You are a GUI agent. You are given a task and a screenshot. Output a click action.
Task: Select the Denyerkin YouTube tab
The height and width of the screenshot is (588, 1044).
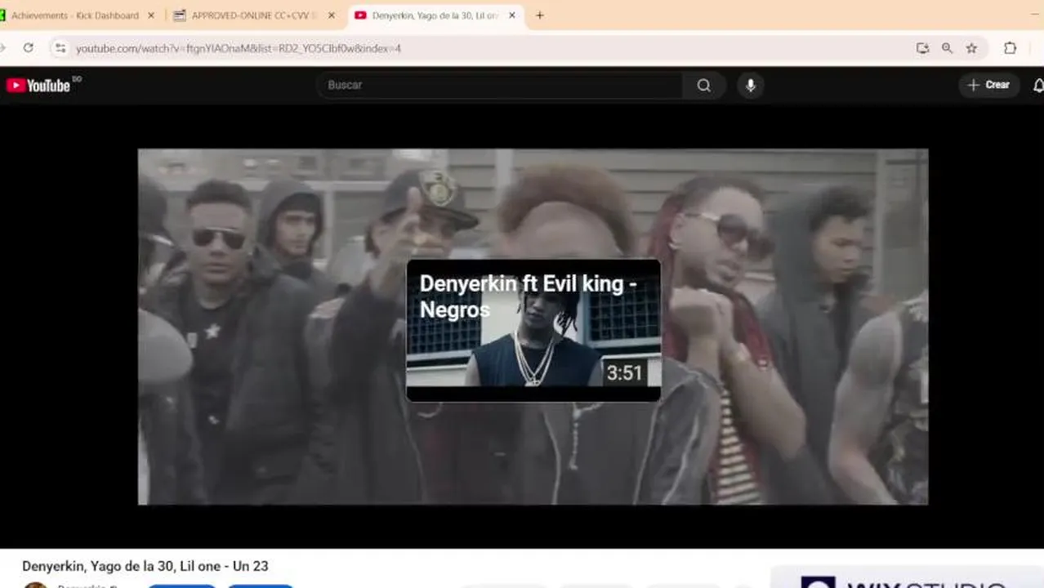(435, 16)
